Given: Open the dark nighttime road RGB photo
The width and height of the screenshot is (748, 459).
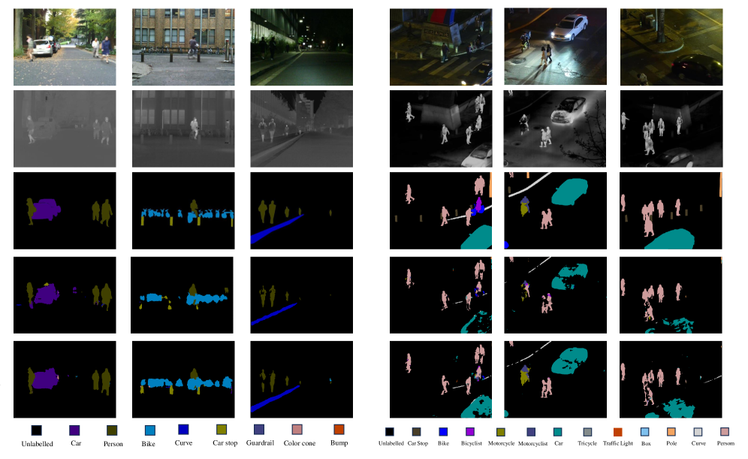Looking at the screenshot, I should tap(301, 47).
